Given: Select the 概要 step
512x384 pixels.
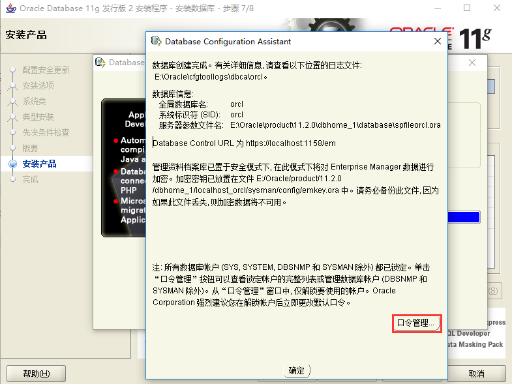Looking at the screenshot, I should (30, 148).
